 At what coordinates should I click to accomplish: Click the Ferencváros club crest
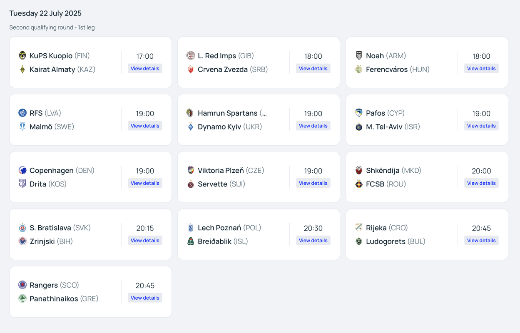[x=359, y=69]
